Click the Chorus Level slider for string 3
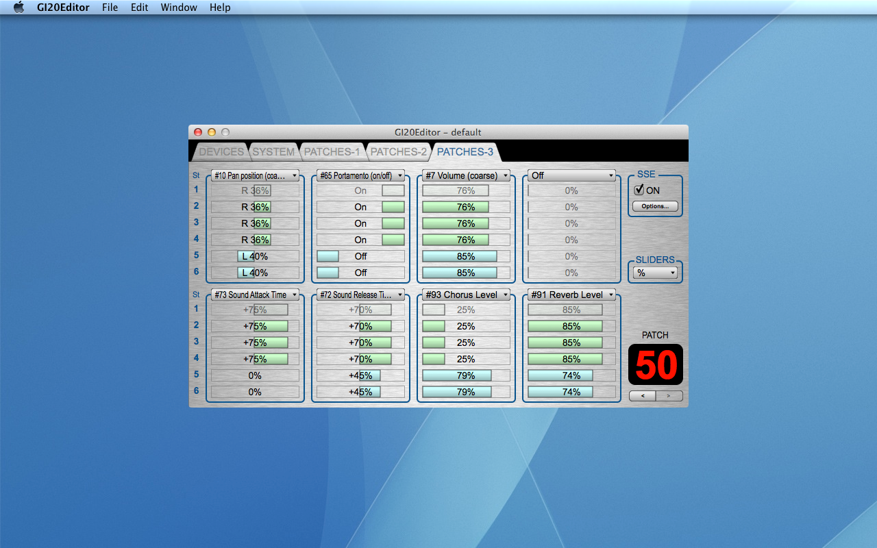This screenshot has height=548, width=877. click(x=466, y=342)
